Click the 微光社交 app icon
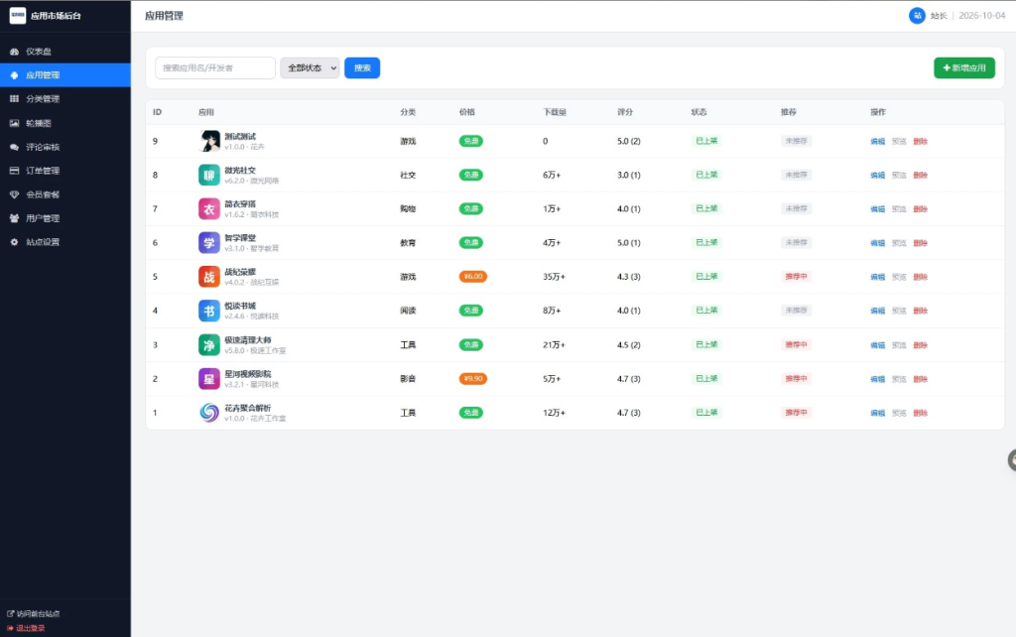This screenshot has height=637, width=1016. tap(209, 175)
